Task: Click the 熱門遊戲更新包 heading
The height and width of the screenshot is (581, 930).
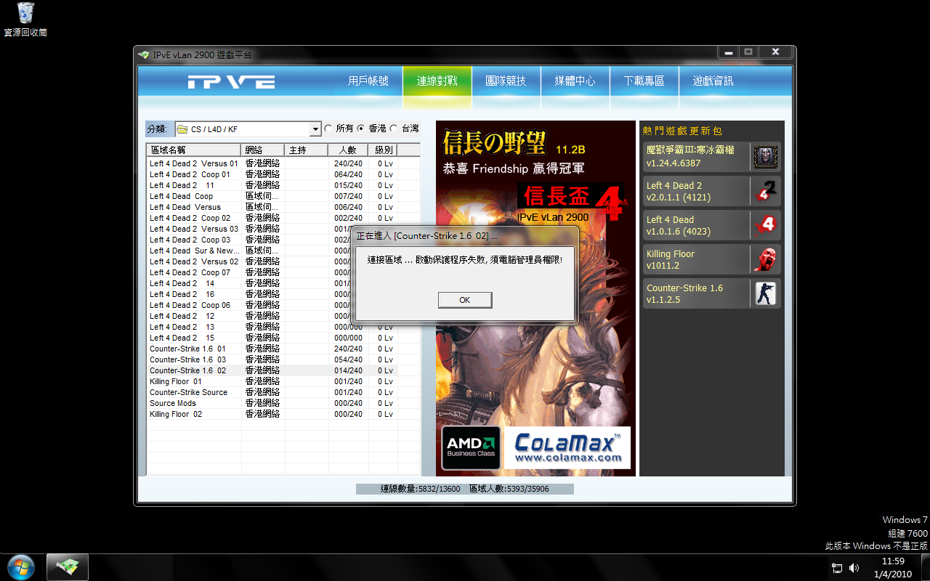Action: 682,131
